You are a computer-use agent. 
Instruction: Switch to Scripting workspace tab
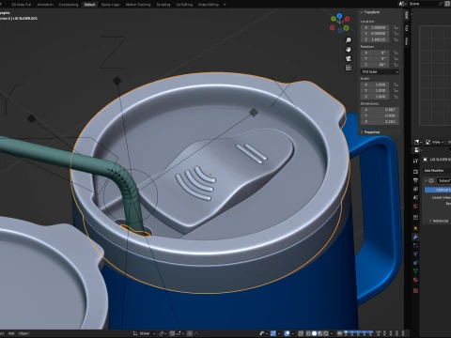[163, 5]
